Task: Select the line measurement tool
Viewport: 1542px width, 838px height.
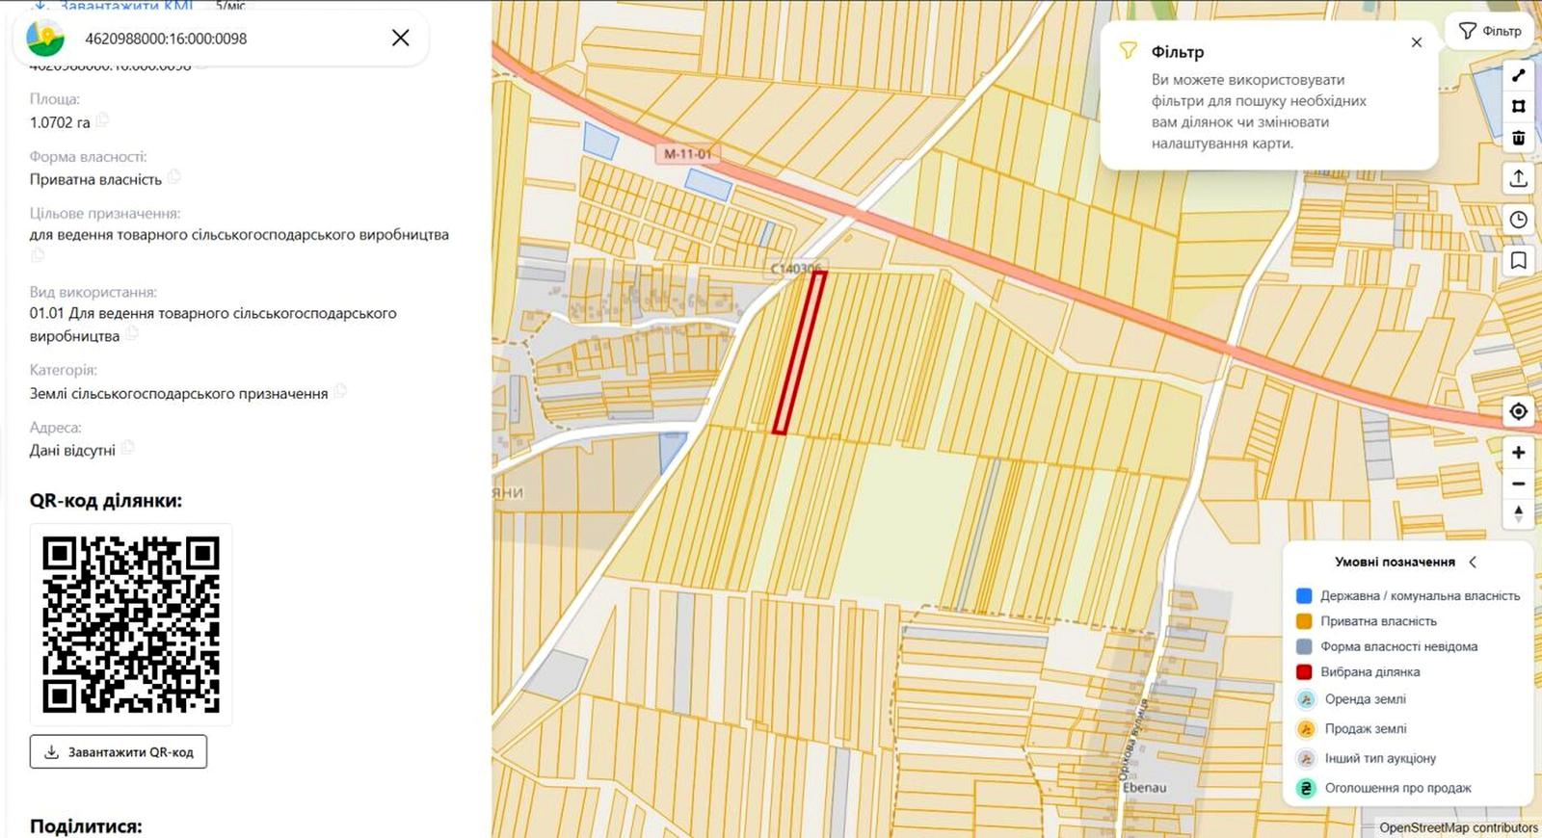Action: pyautogui.click(x=1518, y=75)
